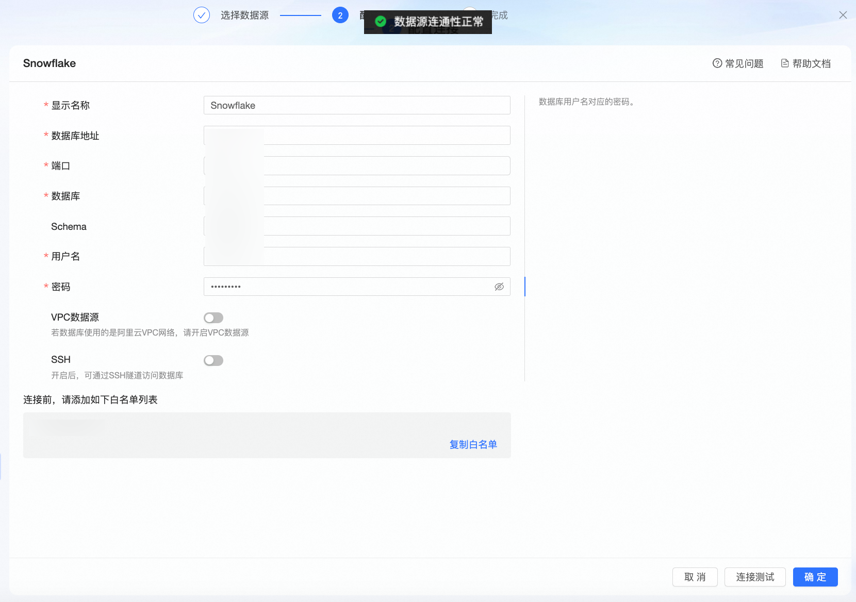856x602 pixels.
Task: Click 复制白名单 to copy whitelist
Action: [x=473, y=444]
